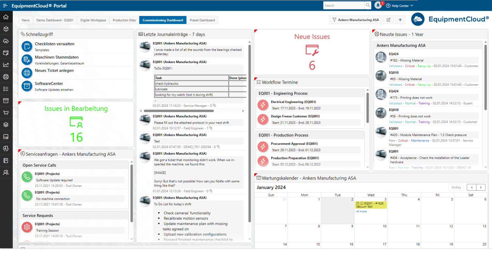Open the notifications bell icon

(x=378, y=5)
